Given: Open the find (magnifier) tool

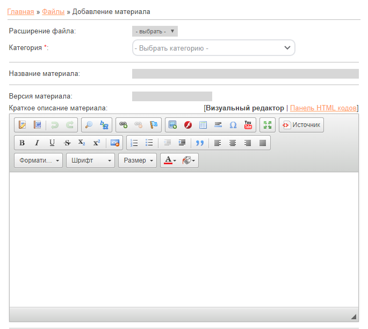Looking at the screenshot, I should point(89,125).
